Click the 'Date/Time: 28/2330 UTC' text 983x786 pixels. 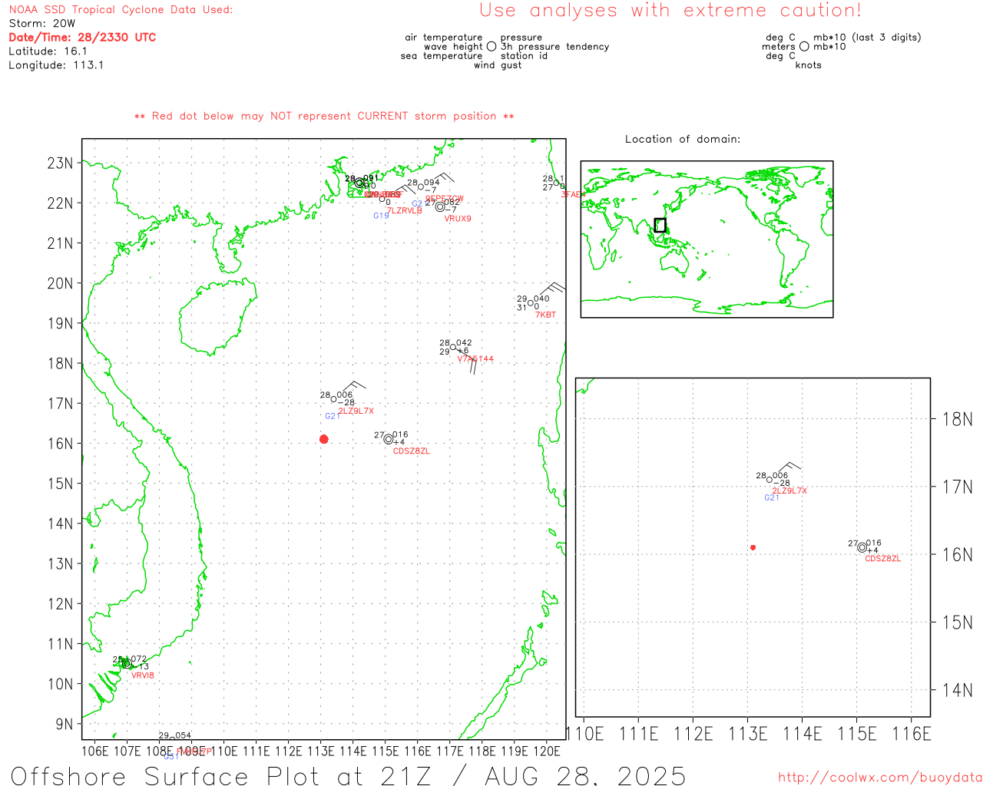tap(82, 38)
